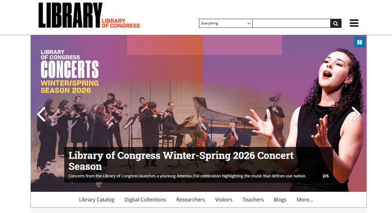Go to Digital Collections
The height and width of the screenshot is (213, 392).
145,200
